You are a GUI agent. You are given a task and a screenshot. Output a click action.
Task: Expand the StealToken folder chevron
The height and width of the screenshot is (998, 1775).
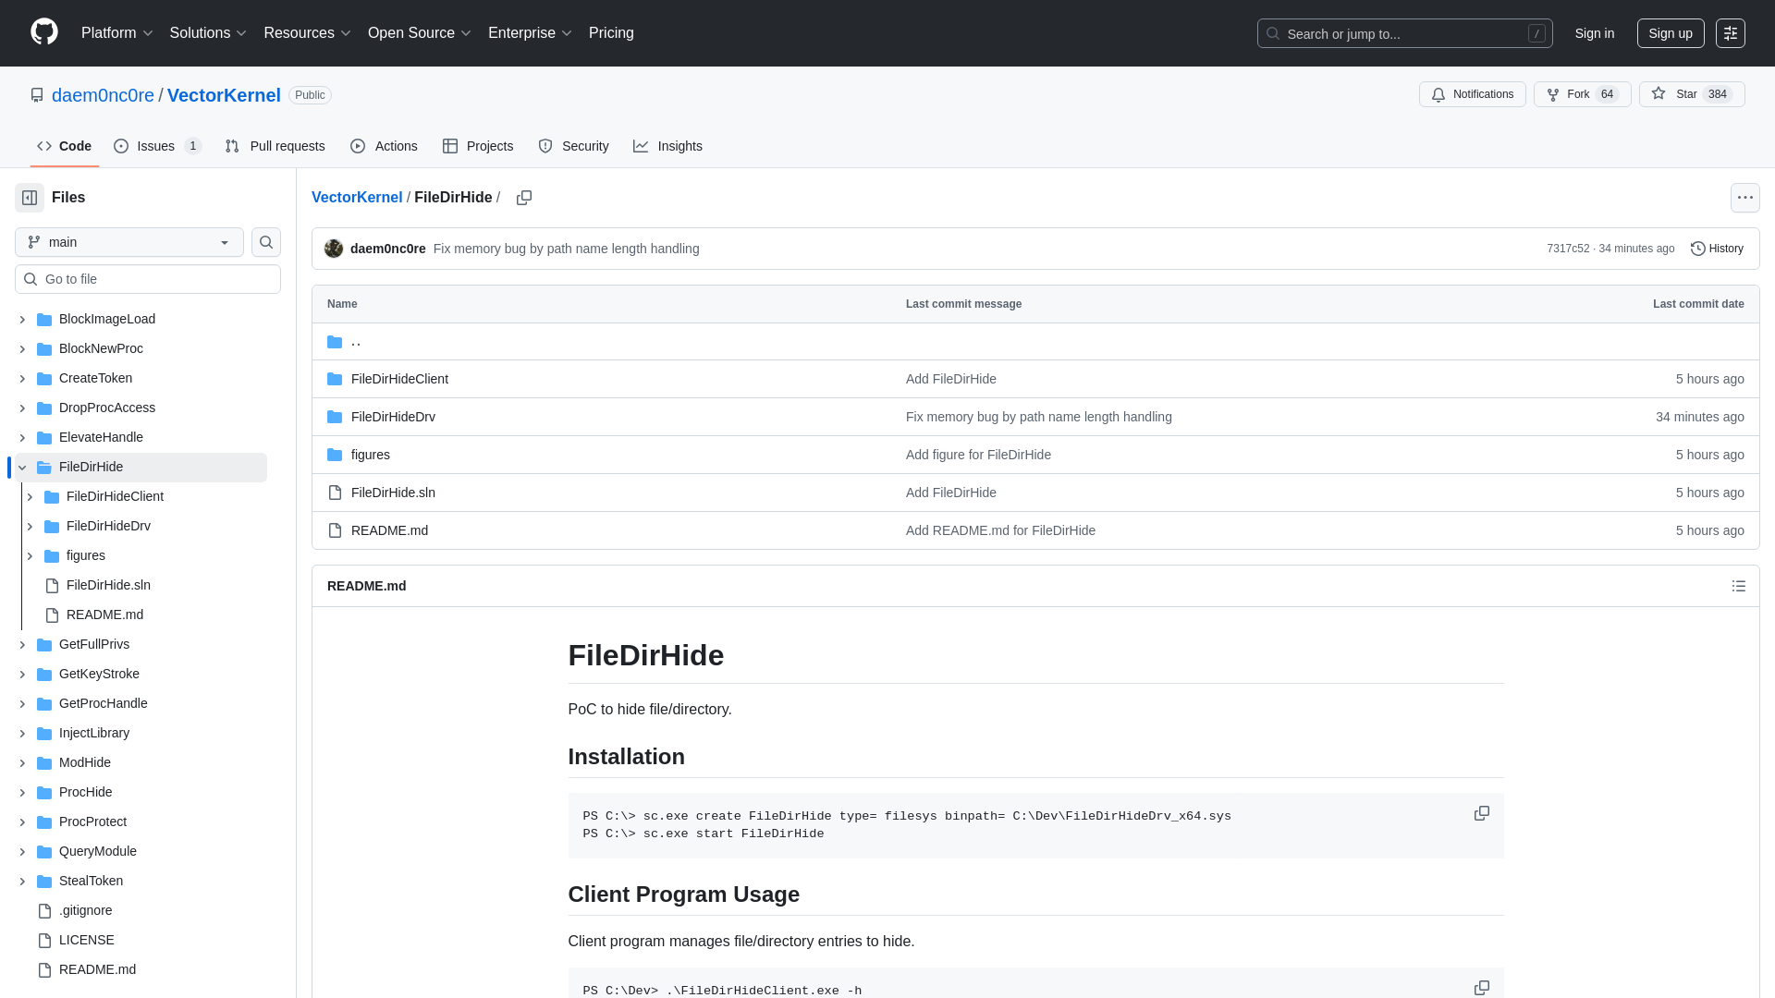pyautogui.click(x=22, y=881)
